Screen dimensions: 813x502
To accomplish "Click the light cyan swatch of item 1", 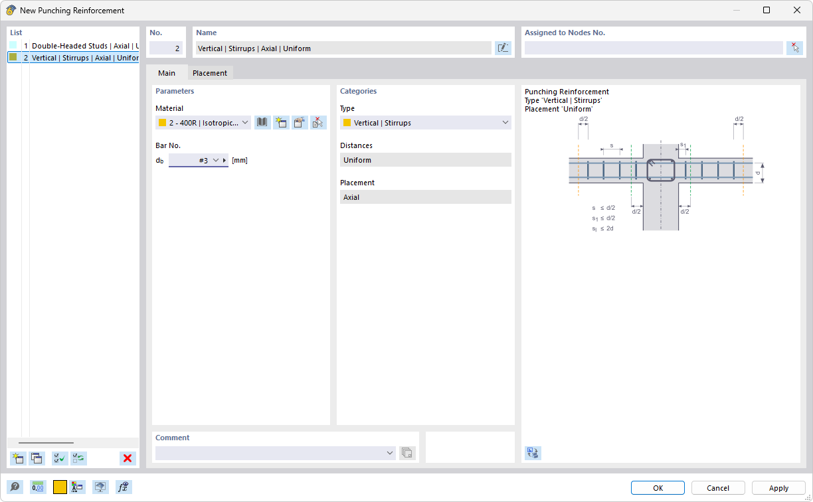I will tap(13, 46).
